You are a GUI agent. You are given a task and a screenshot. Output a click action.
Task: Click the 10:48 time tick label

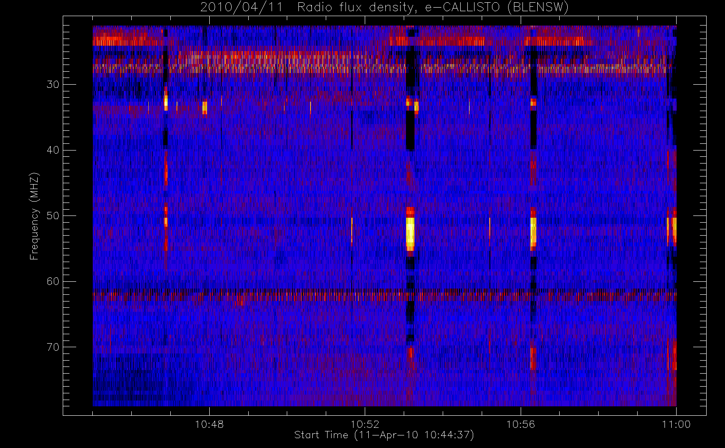point(209,424)
